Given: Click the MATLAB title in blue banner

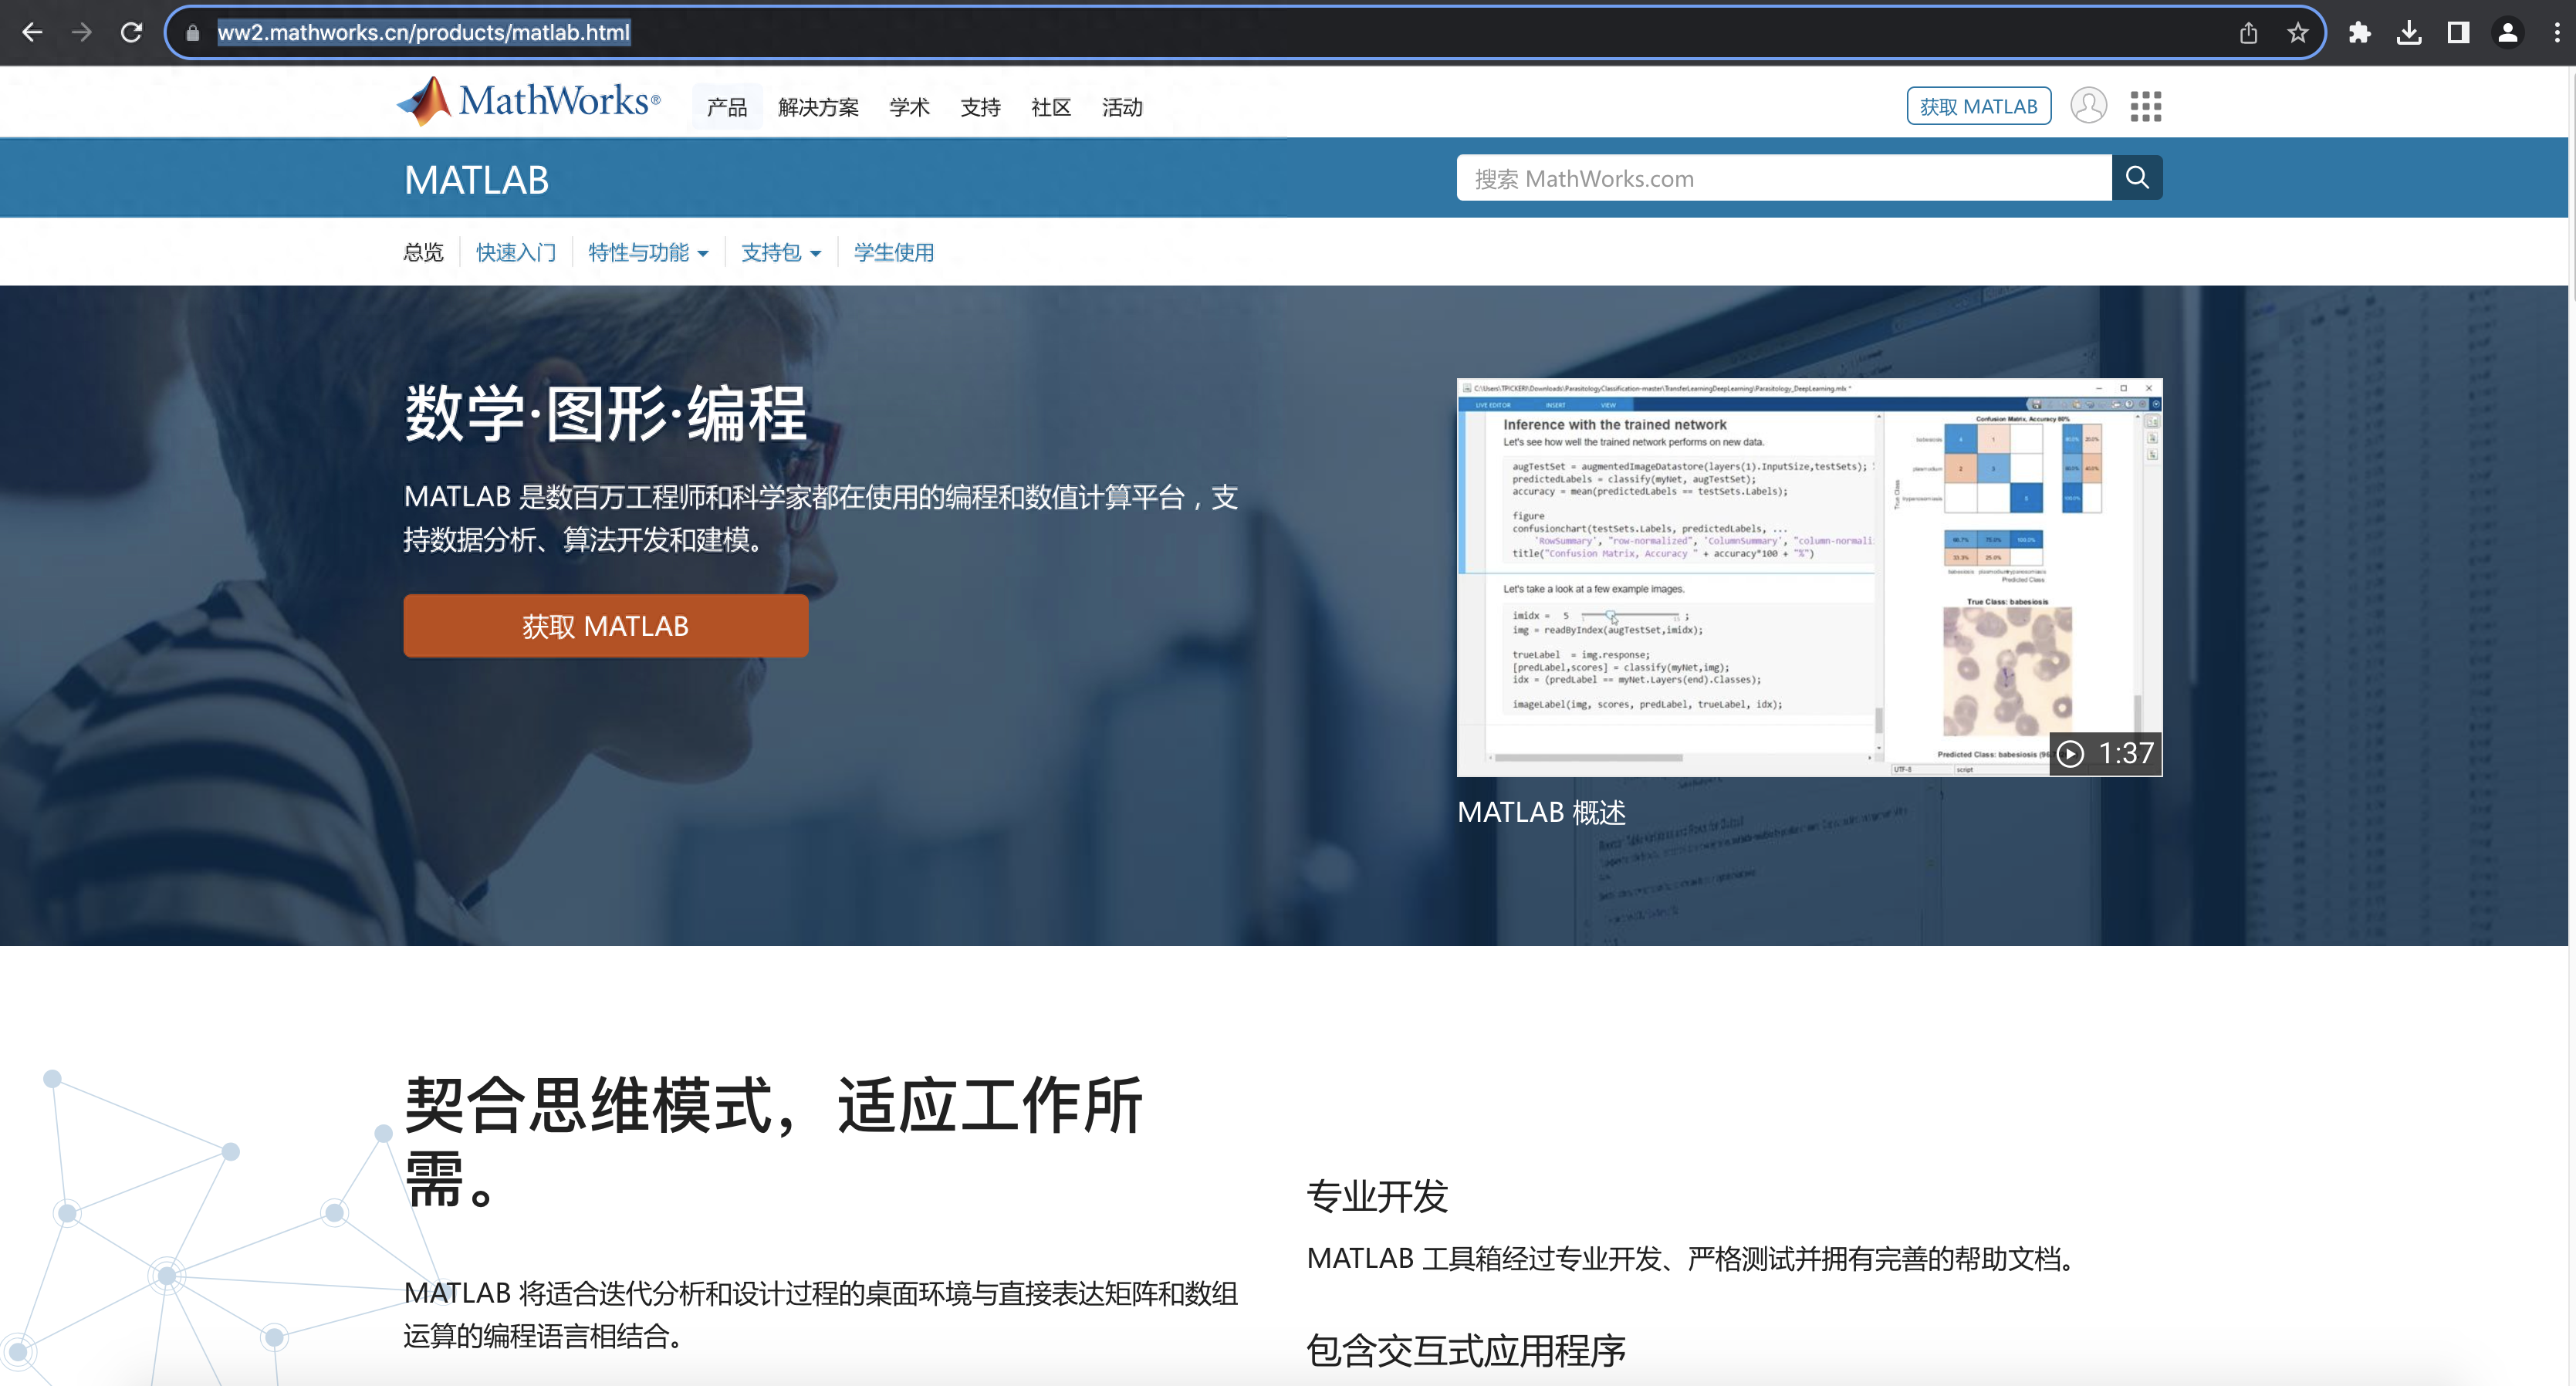Looking at the screenshot, I should point(476,180).
